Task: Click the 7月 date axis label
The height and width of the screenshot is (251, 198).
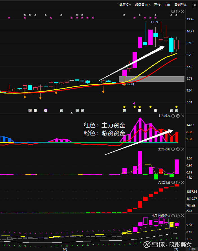Action: [176, 249]
